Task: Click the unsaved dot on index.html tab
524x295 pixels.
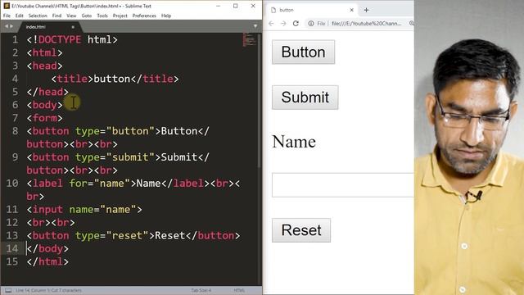Action: point(73,27)
